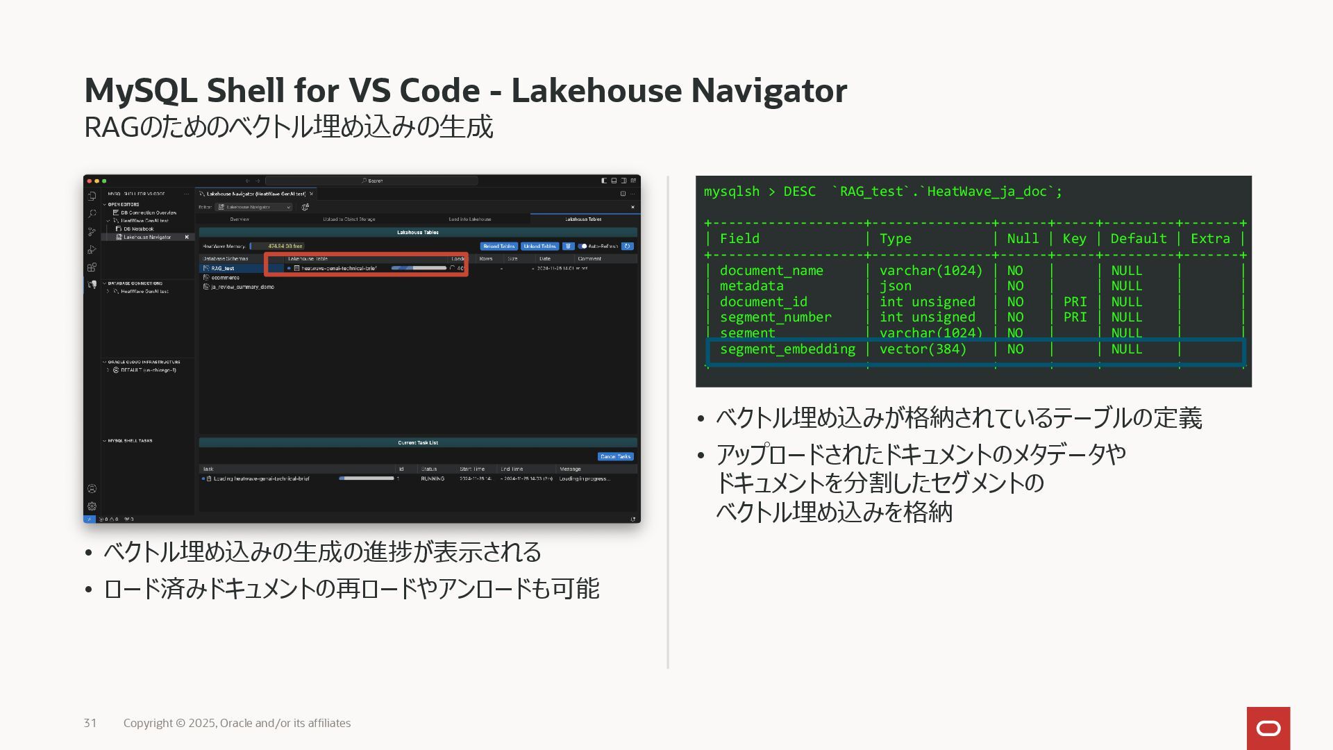Collapse the MYSQL SHELL TASKS section

[105, 440]
